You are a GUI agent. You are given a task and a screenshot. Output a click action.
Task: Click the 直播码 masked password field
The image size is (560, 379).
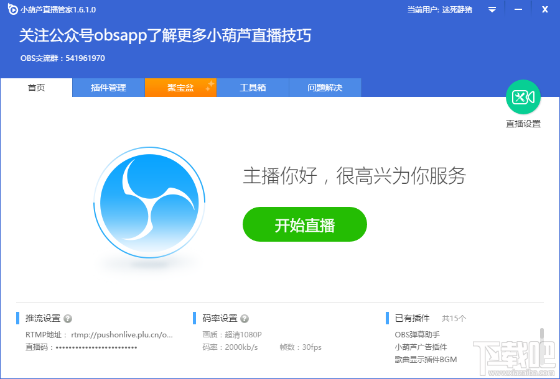(96, 347)
